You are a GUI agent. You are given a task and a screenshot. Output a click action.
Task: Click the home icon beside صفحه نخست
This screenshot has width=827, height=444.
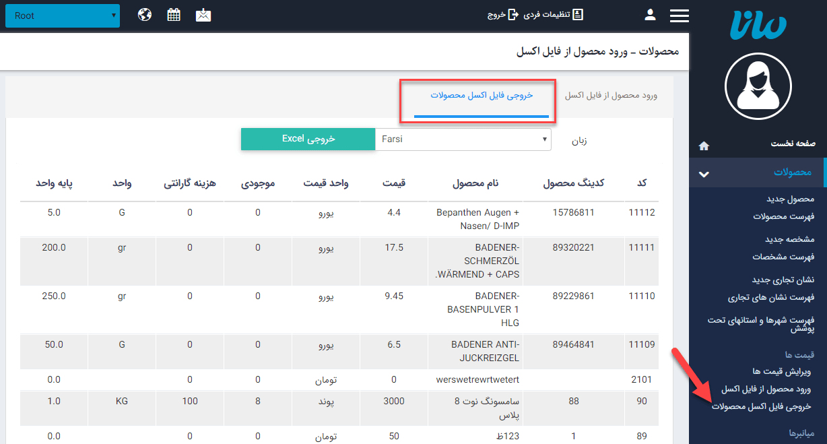point(705,145)
